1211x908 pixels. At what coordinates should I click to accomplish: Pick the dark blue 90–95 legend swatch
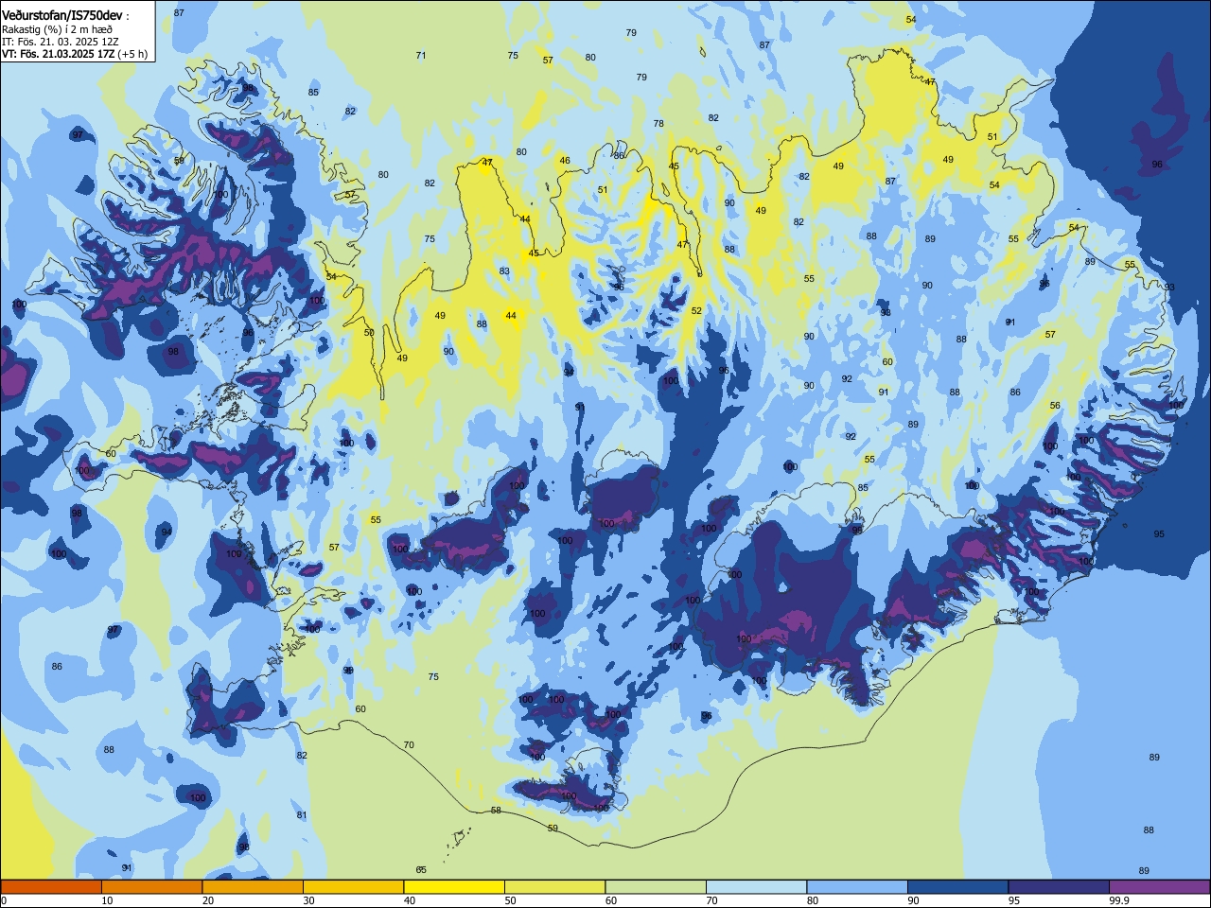[958, 887]
